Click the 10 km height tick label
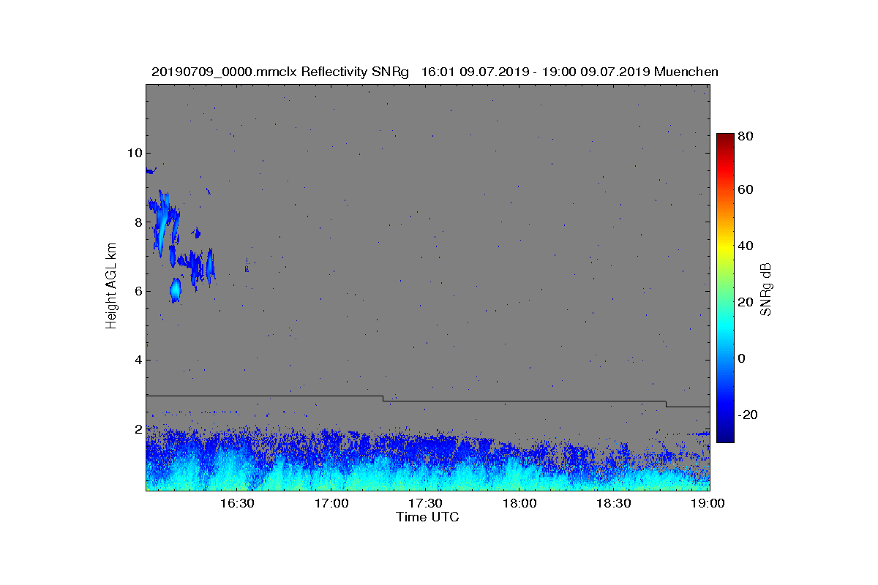The width and height of the screenshot is (878, 585). pos(133,153)
